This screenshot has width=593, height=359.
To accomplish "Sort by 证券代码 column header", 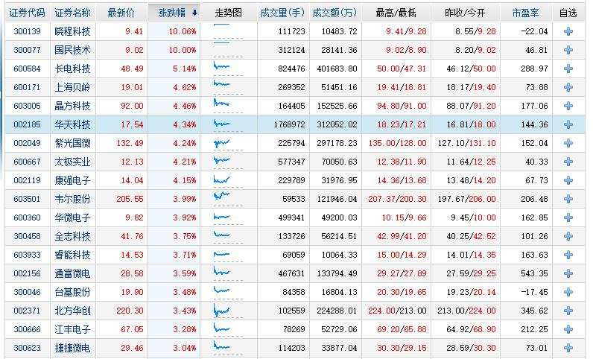I will coord(28,13).
